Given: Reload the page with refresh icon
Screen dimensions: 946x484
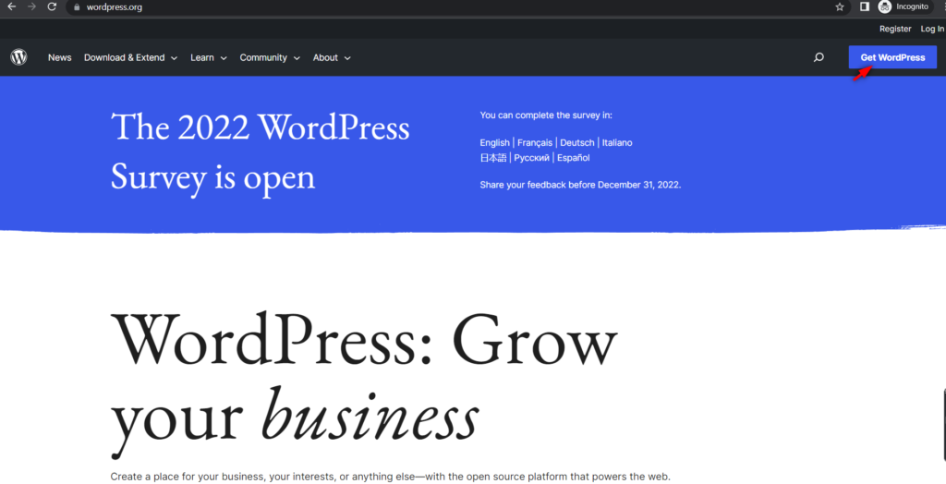Looking at the screenshot, I should (52, 6).
